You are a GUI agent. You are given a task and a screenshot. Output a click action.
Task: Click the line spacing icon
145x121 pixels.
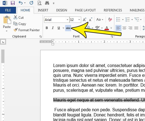tap(144, 28)
